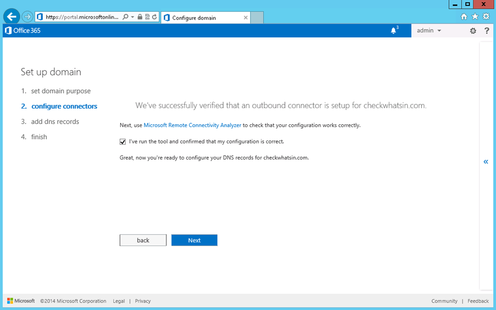Maximize the browser window
496x310 pixels.
[467, 4]
